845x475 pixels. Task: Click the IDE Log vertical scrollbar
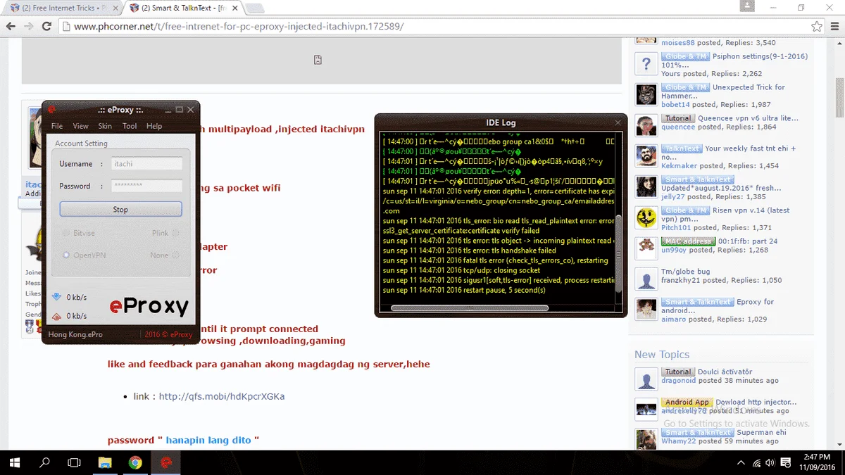(x=619, y=253)
